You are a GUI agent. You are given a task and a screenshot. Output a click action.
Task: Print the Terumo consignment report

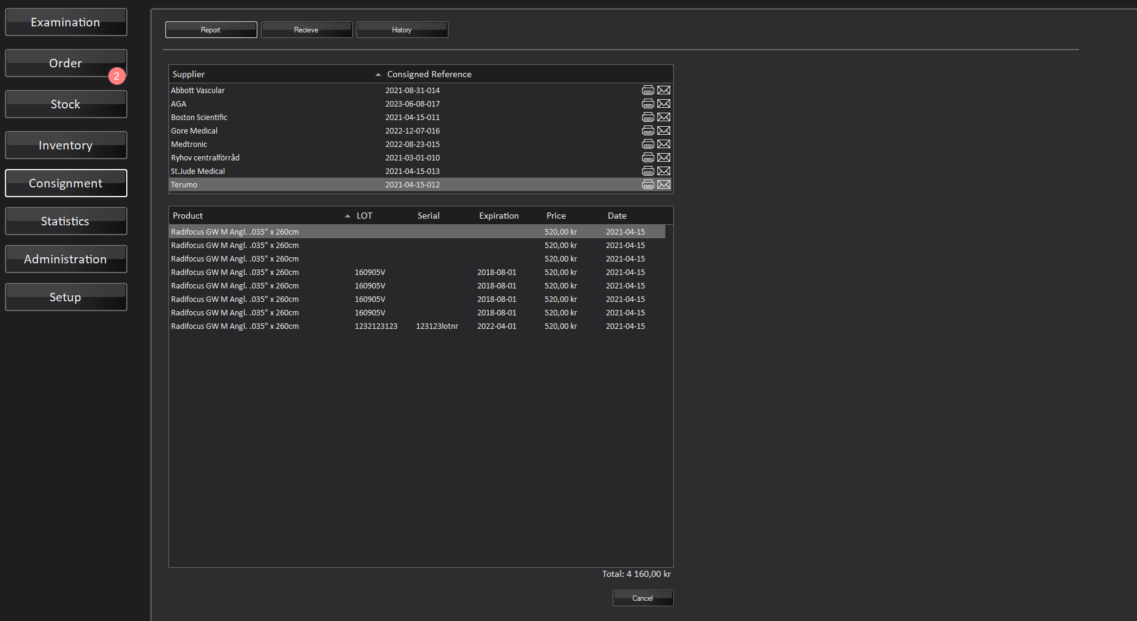coord(648,184)
